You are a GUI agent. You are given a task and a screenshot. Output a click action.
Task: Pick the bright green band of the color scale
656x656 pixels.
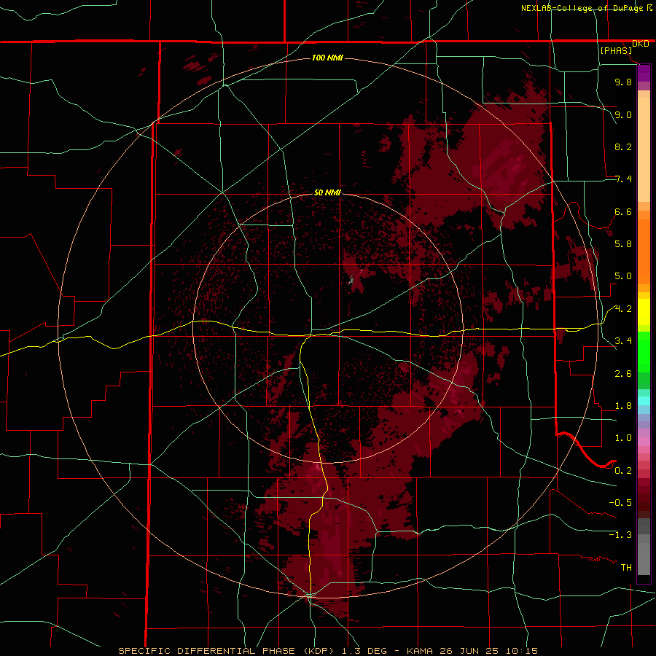[x=644, y=351]
